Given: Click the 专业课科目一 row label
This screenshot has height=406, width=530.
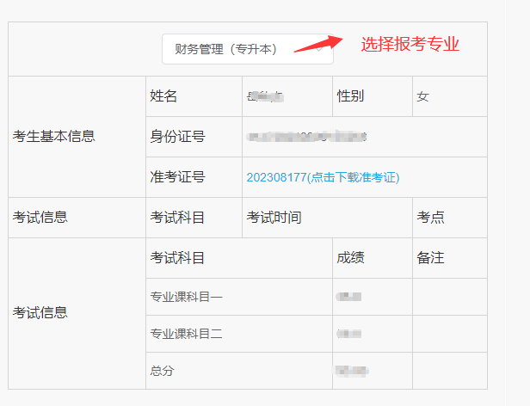Looking at the screenshot, I should point(186,298).
